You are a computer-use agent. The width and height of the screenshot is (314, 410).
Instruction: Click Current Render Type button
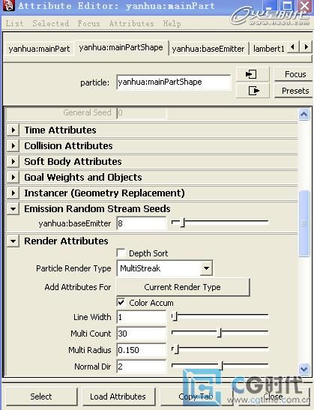(183, 287)
